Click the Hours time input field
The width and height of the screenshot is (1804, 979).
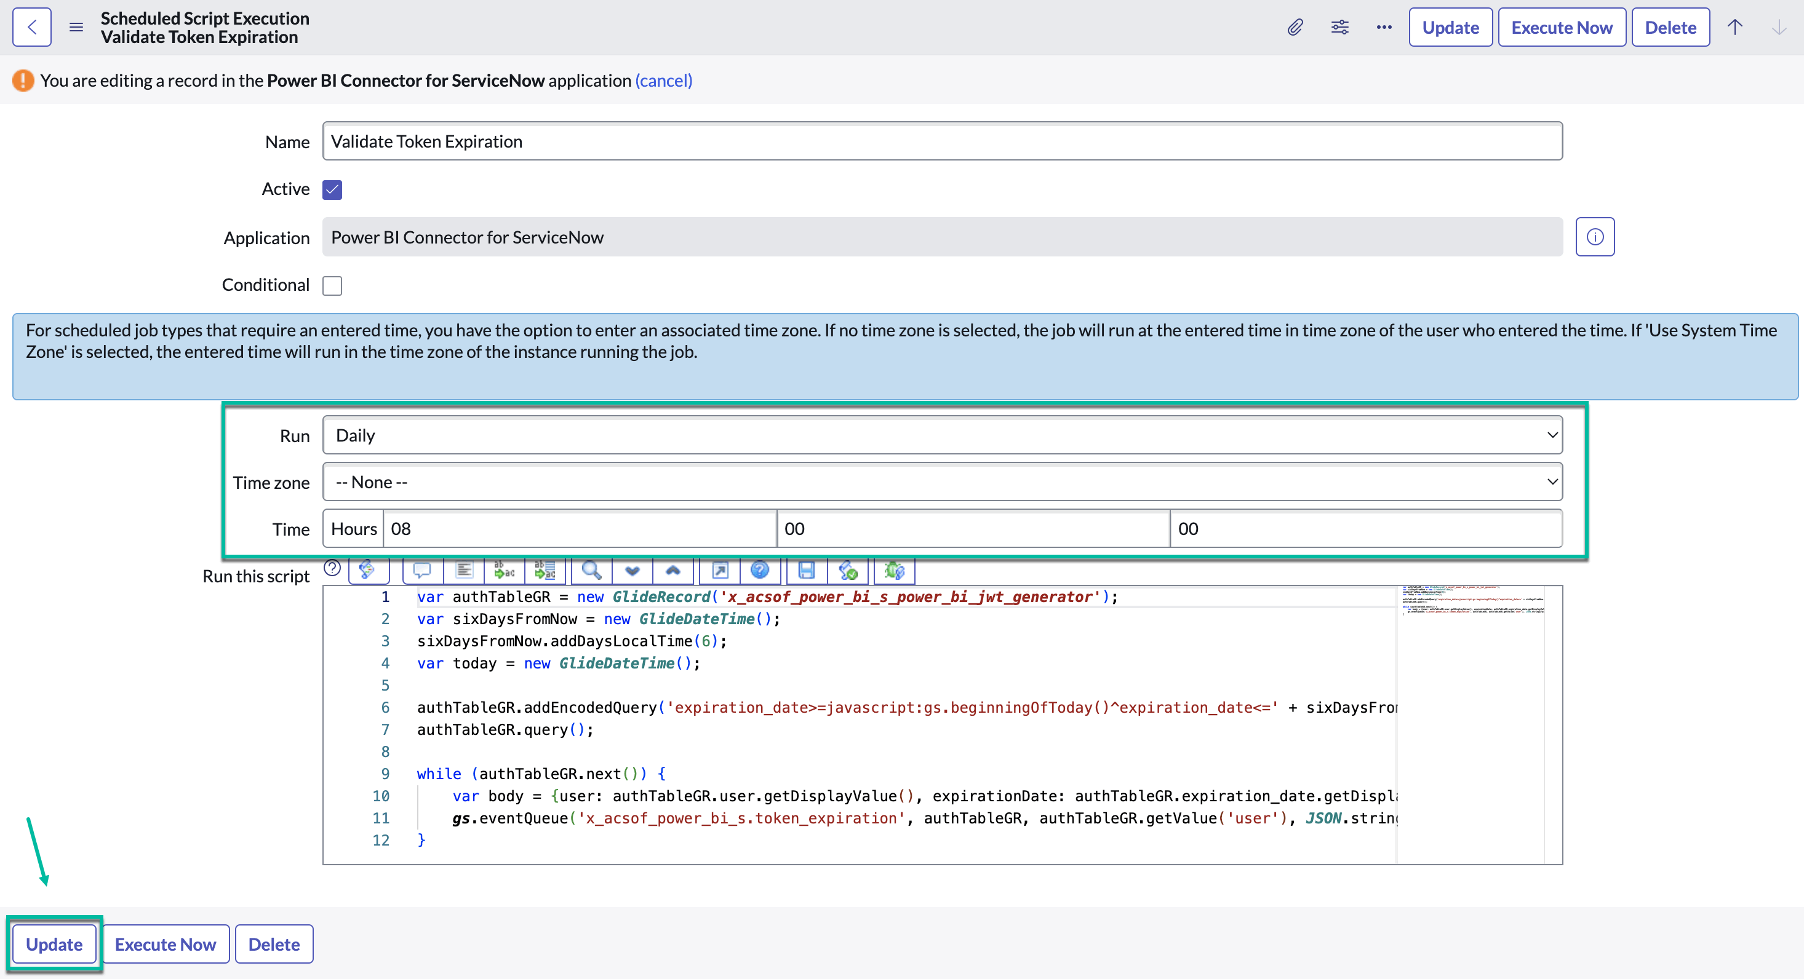(x=579, y=529)
